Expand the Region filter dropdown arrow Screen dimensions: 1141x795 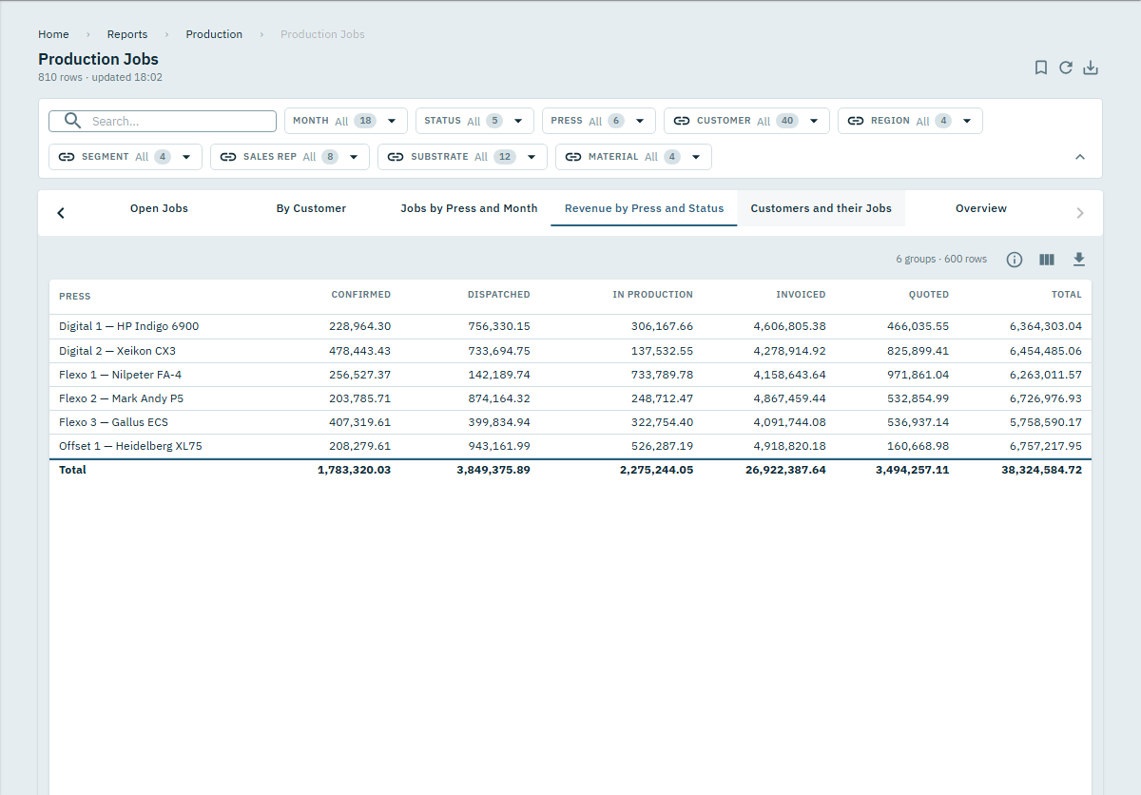tap(967, 121)
